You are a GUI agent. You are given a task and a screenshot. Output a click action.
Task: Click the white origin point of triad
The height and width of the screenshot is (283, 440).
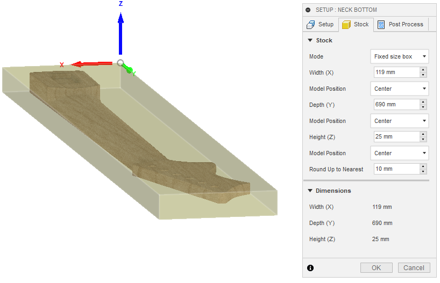(x=120, y=63)
